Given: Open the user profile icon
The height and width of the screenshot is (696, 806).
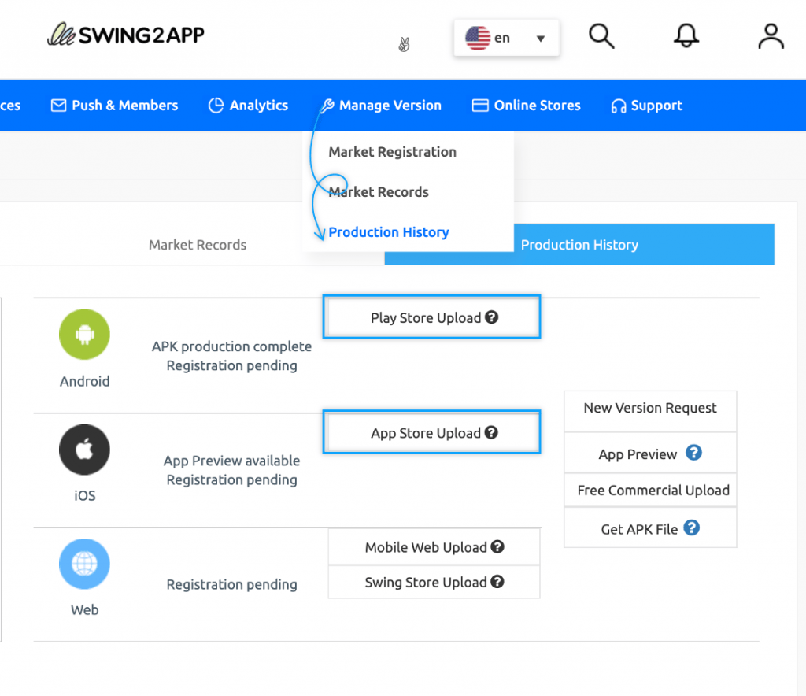Looking at the screenshot, I should (770, 35).
